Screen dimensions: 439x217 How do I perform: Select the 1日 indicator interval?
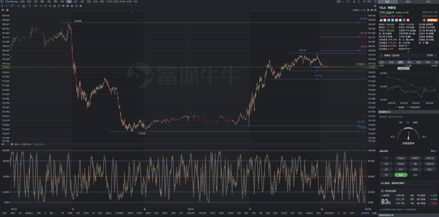pyautogui.click(x=400, y=123)
